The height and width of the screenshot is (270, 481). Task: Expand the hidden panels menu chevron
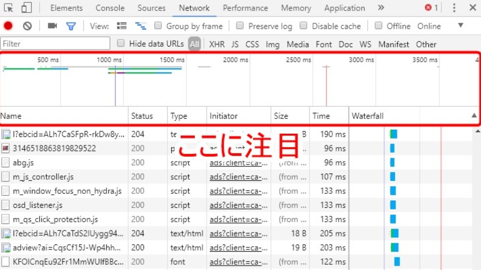(381, 7)
